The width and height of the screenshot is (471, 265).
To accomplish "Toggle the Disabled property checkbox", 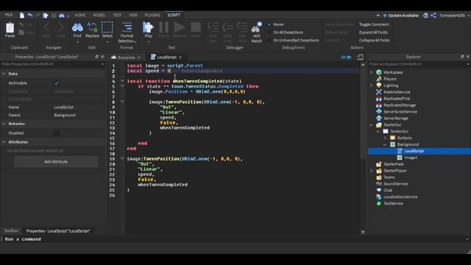I will point(57,132).
